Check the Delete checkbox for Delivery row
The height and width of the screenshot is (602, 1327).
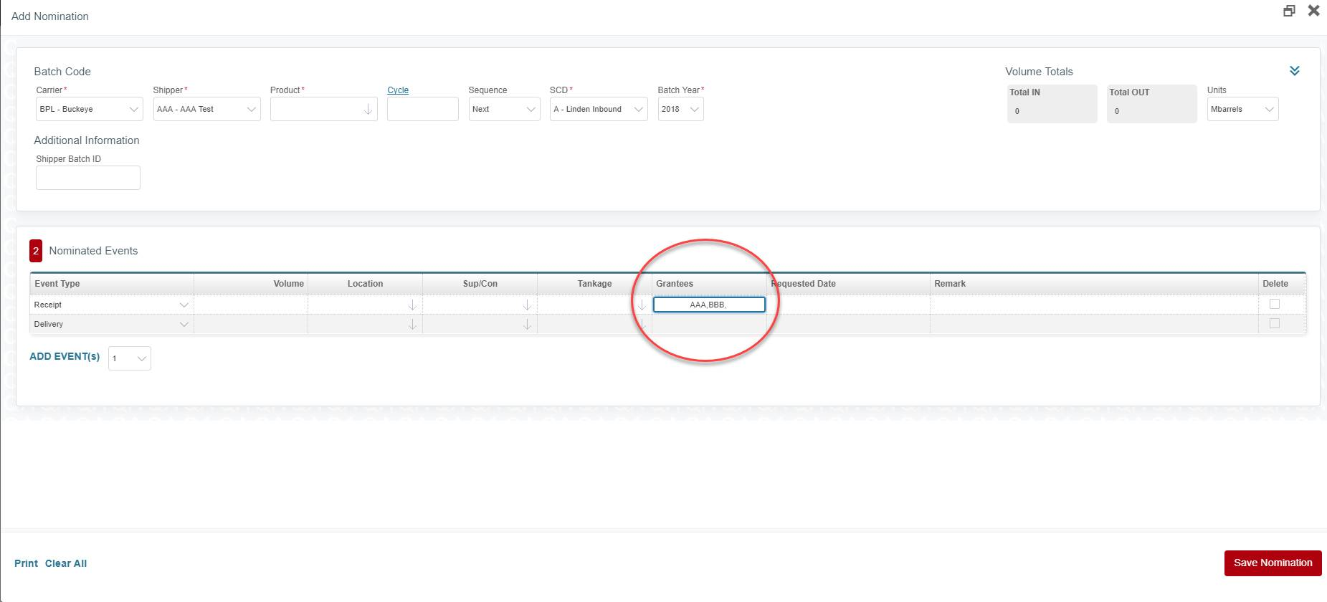pyautogui.click(x=1274, y=323)
